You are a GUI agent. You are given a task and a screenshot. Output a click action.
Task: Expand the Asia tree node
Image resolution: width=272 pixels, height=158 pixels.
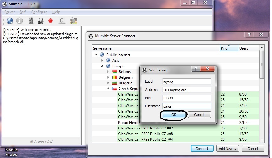[x=102, y=61]
